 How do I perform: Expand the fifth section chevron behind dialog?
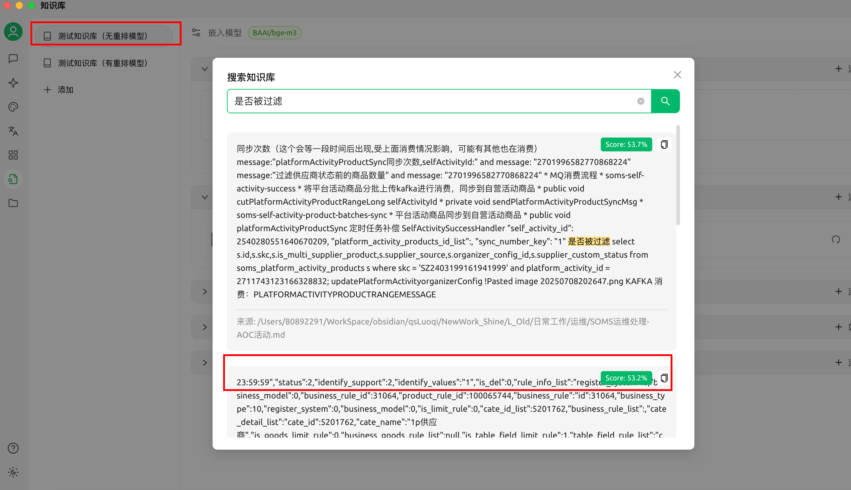205,362
